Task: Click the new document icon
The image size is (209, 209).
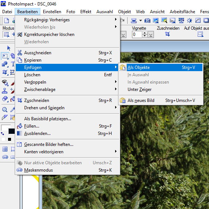Action: pos(7,21)
